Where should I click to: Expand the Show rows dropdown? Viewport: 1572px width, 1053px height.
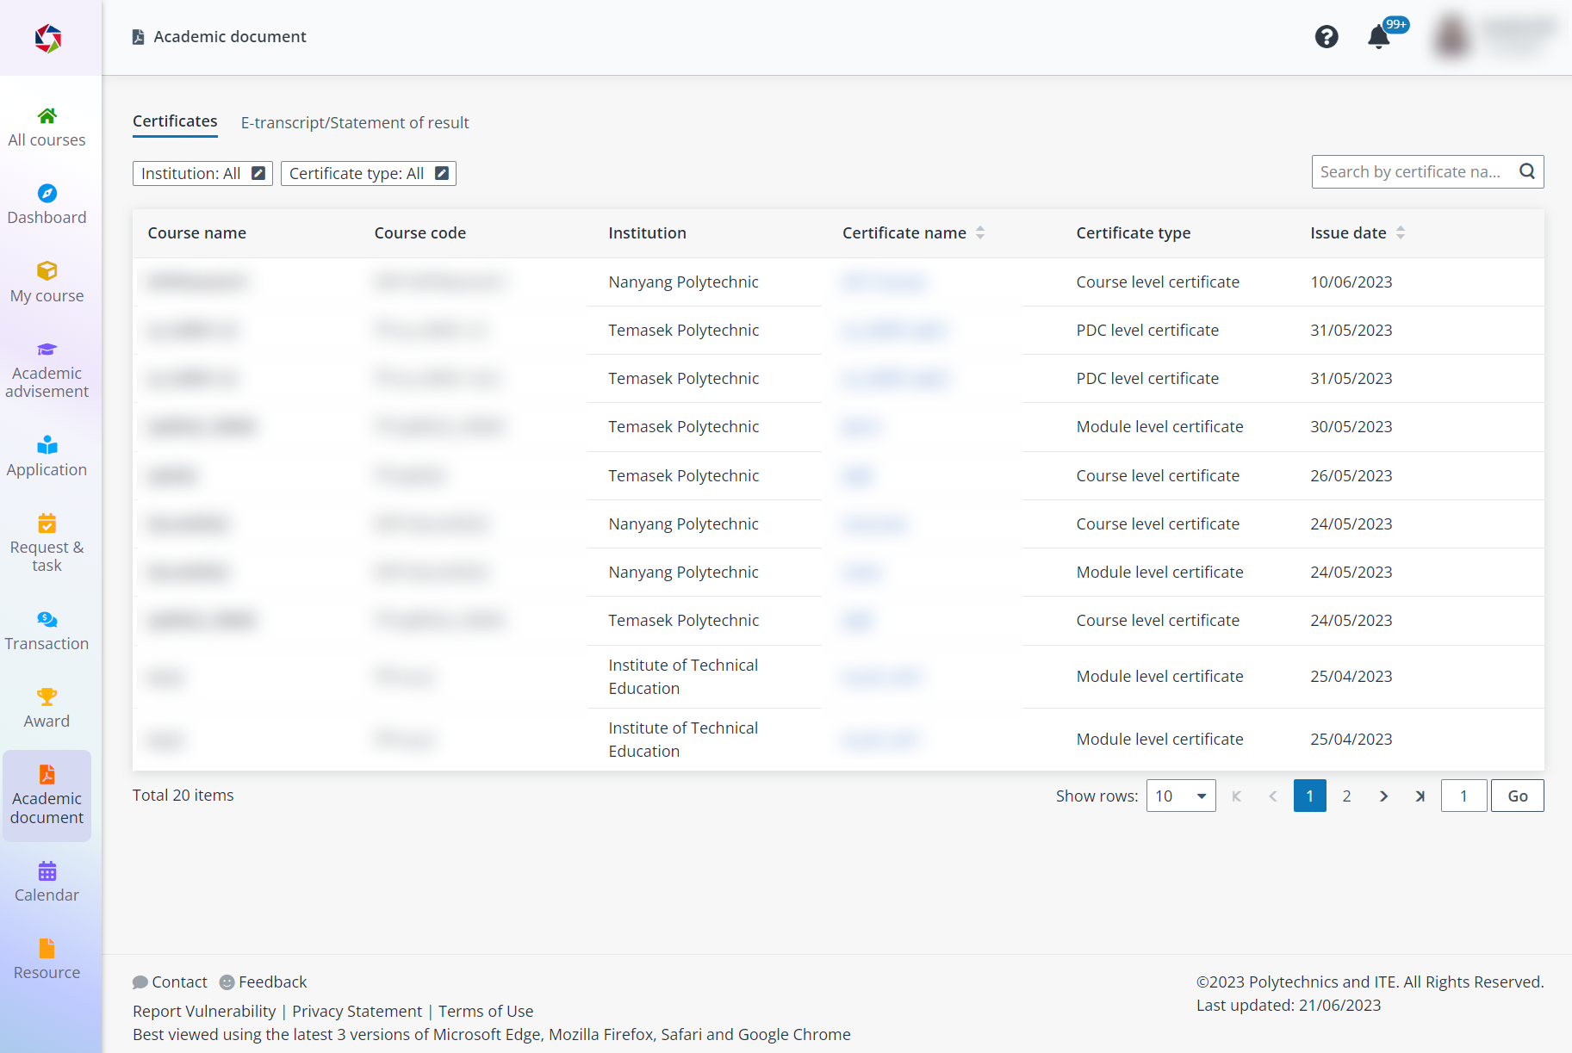pyautogui.click(x=1181, y=796)
